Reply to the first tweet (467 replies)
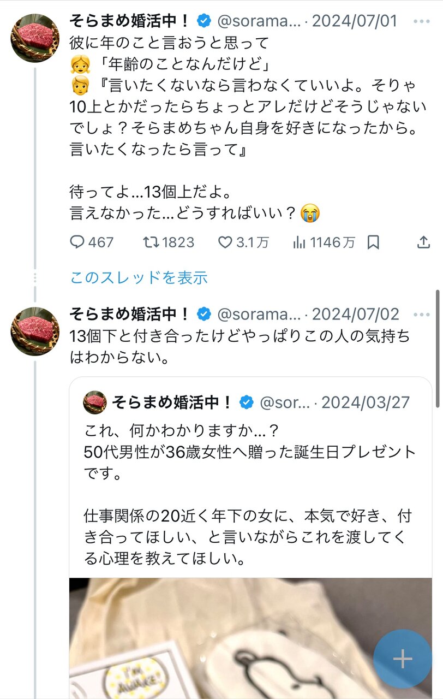Screen dimensions: 443x699 coord(78,242)
